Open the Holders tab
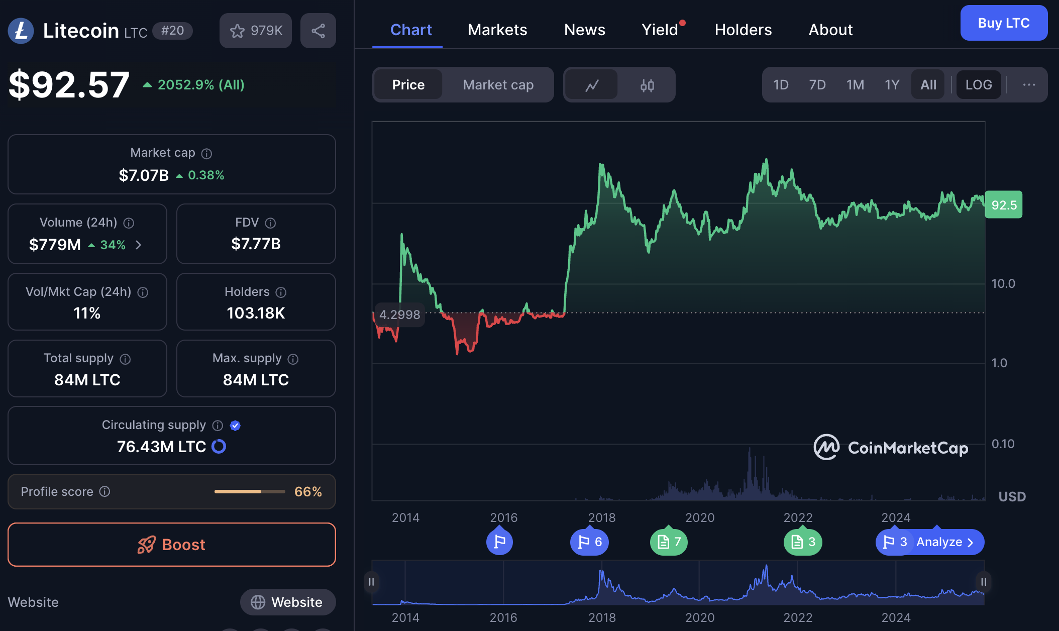Viewport: 1059px width, 631px height. pyautogui.click(x=743, y=30)
